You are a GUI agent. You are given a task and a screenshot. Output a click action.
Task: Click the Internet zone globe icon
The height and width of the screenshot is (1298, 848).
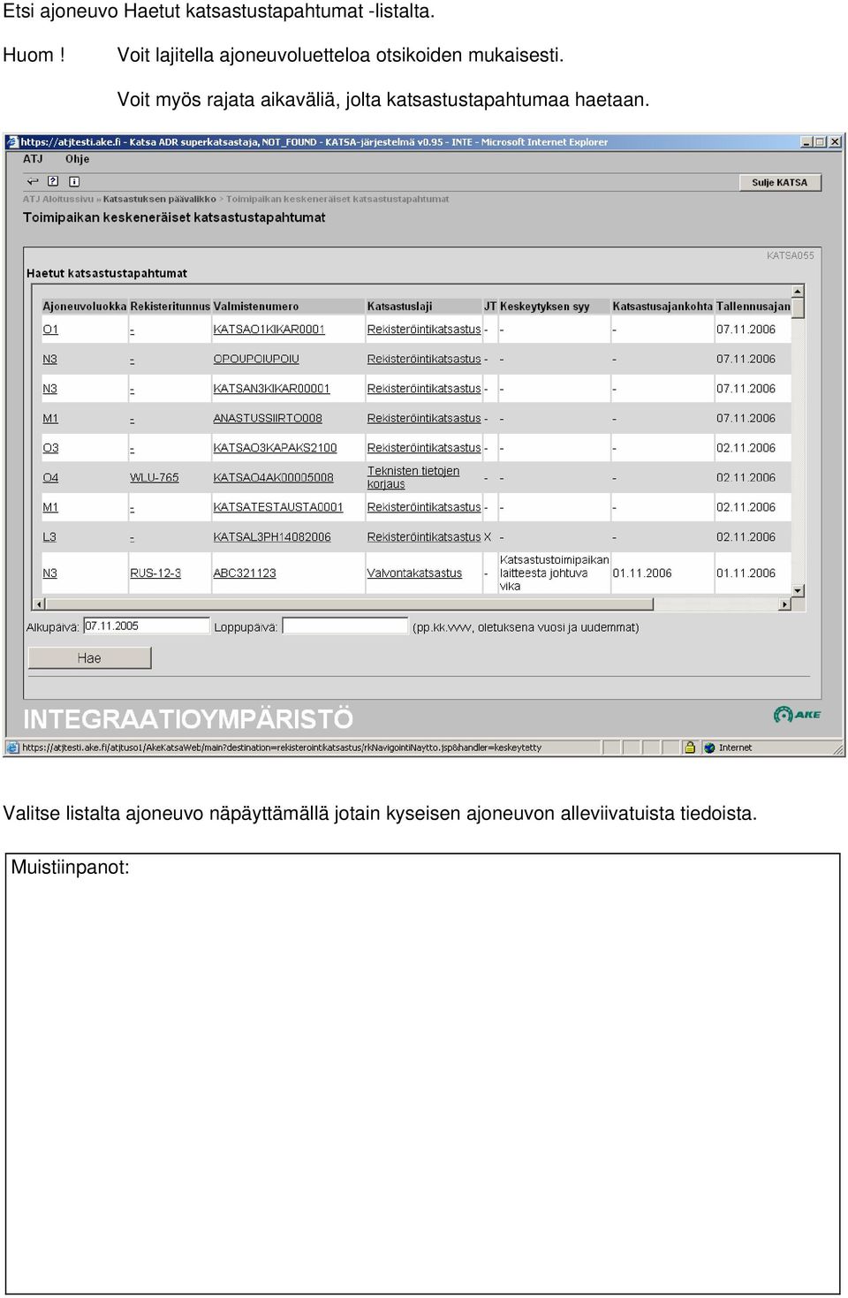[708, 748]
